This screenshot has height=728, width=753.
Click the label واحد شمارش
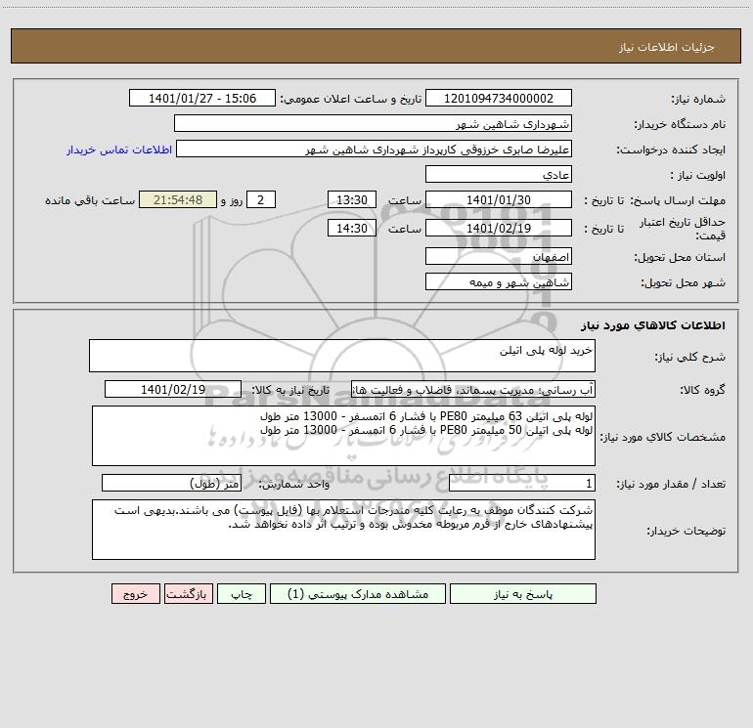pyautogui.click(x=294, y=484)
